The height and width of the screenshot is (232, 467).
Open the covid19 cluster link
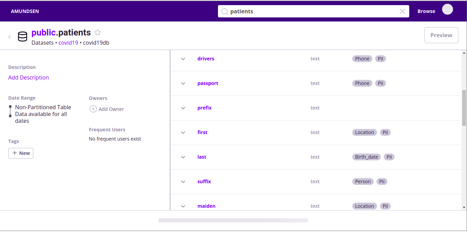pos(68,43)
